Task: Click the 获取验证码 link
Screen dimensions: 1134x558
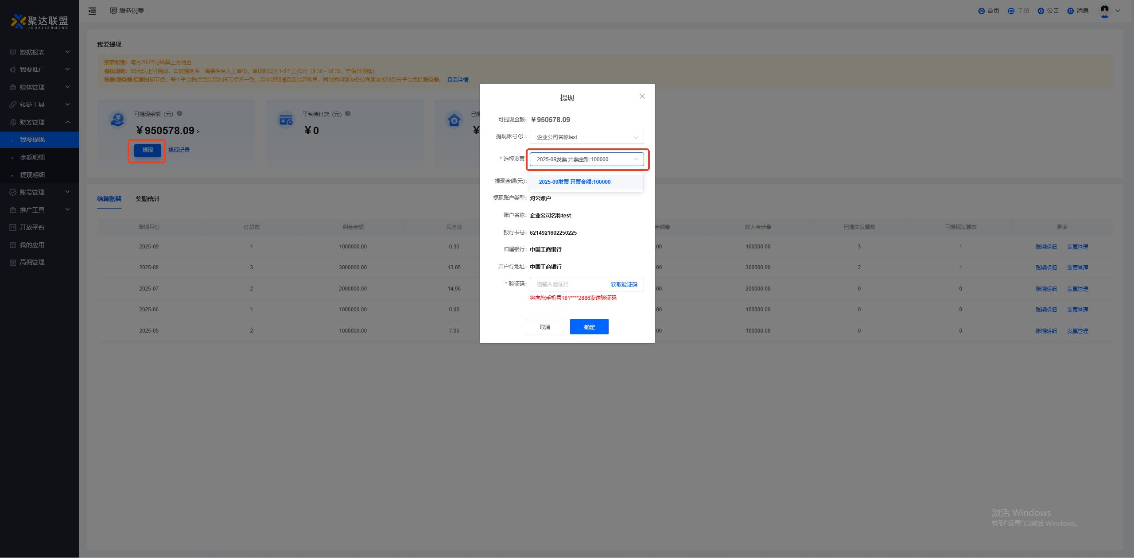Action: [624, 285]
